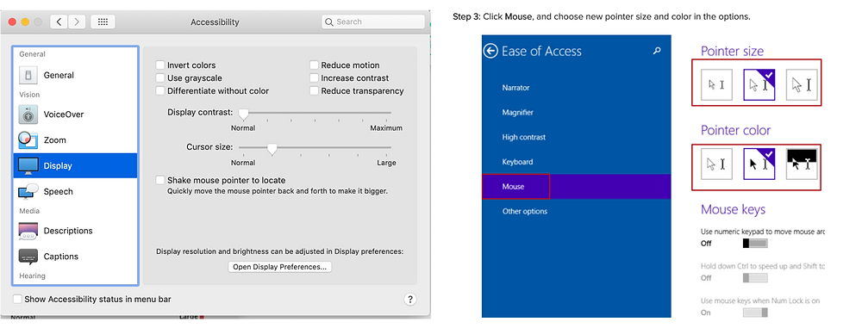Image resolution: width=862 pixels, height=328 pixels.
Task: Click the Display contrast slider handle
Action: click(243, 114)
